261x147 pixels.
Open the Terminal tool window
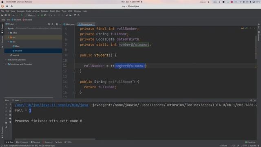click(35, 142)
